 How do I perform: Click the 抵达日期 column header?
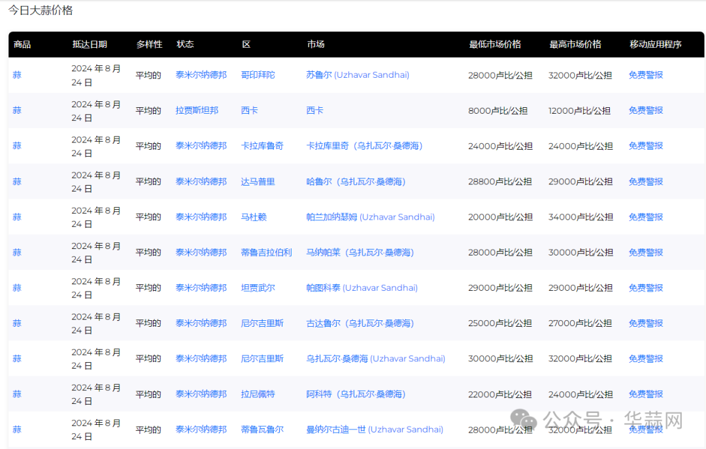[x=90, y=44]
